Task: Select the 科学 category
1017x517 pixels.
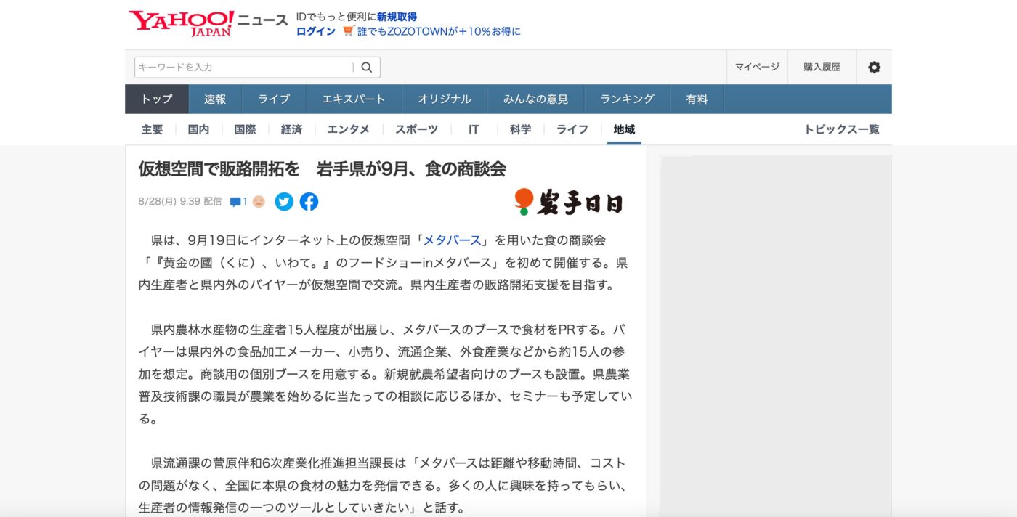Action: tap(520, 129)
